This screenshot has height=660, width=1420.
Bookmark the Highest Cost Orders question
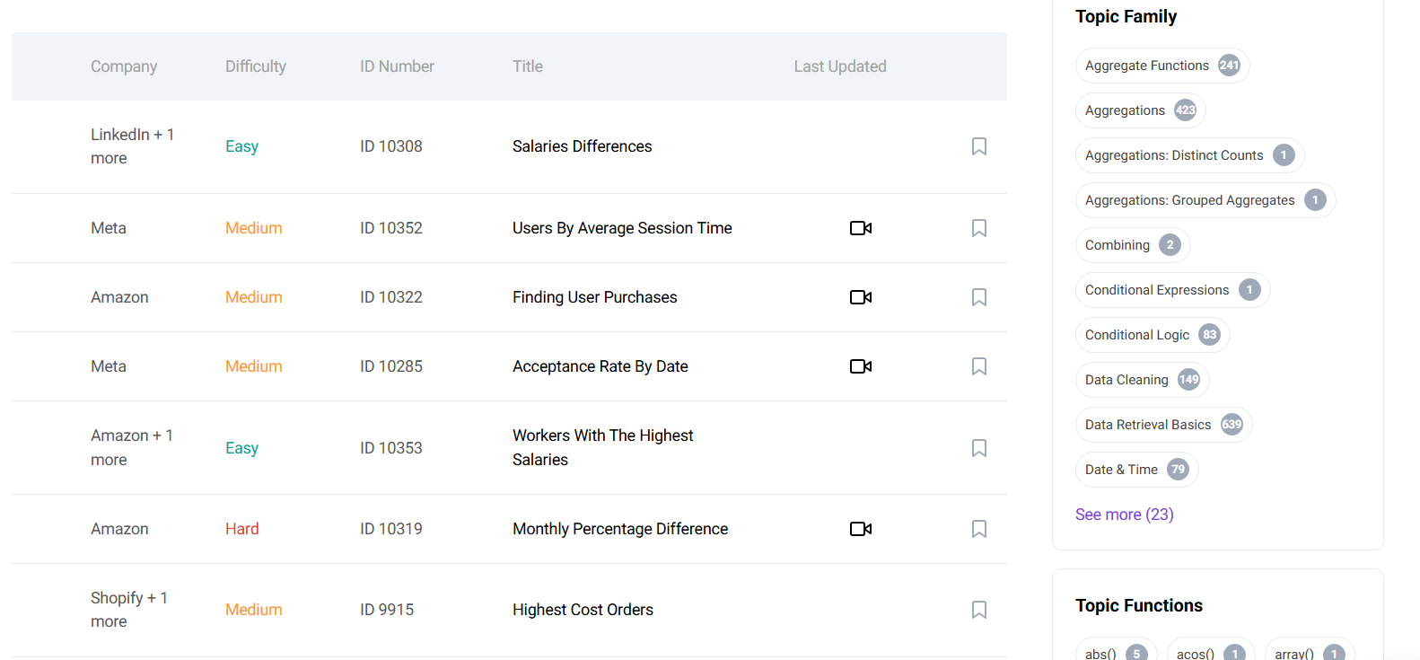point(978,610)
